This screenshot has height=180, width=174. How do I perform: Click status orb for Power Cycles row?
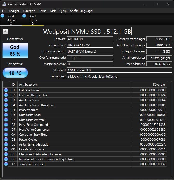(x=6, y=140)
